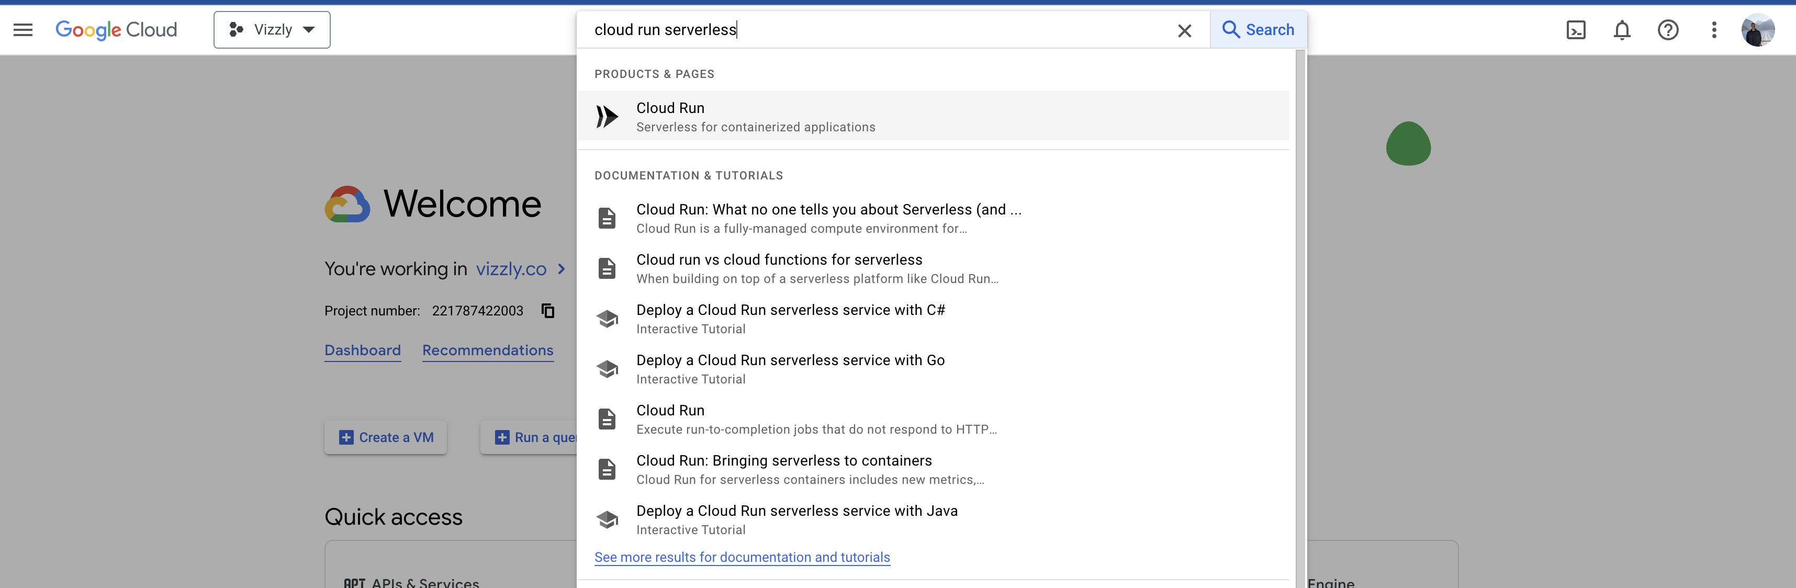Click tutorial cap icon beside Go tutorial

tap(607, 368)
